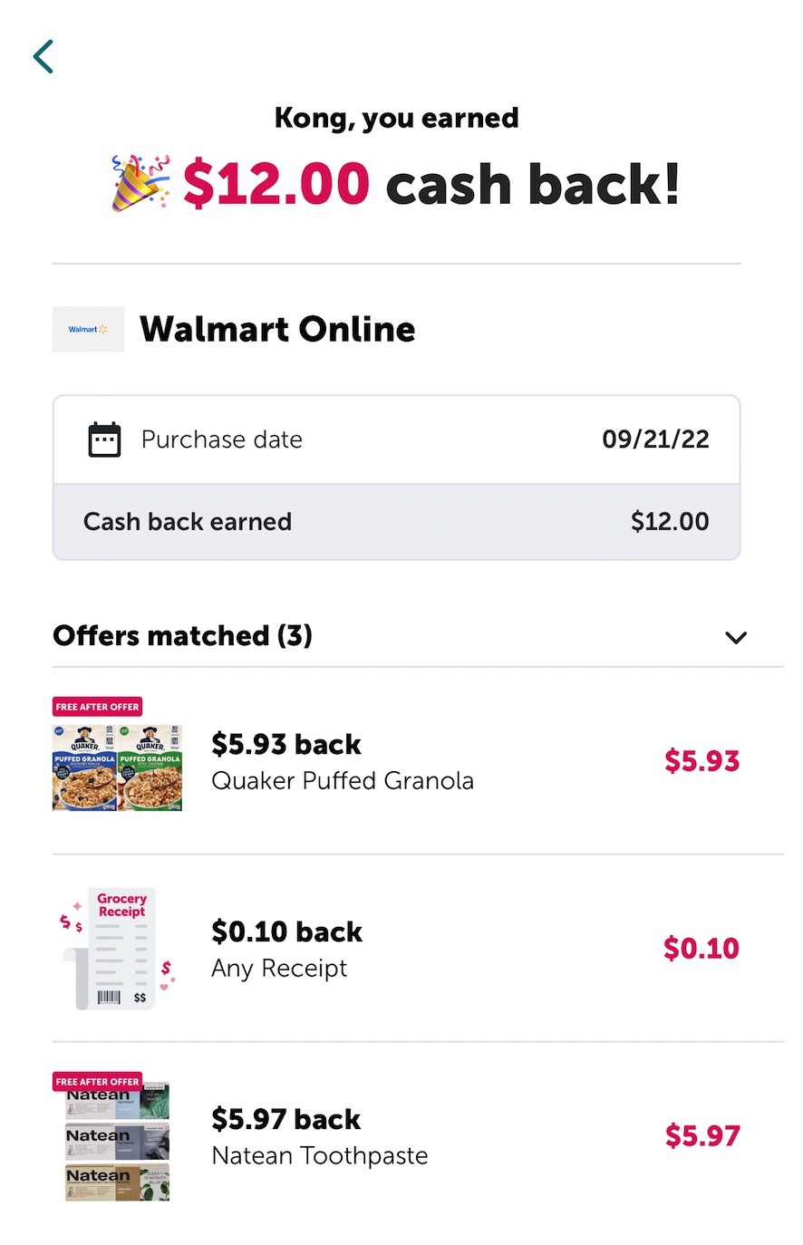Click the purchase date calendar icon
The height and width of the screenshot is (1245, 803).
pyautogui.click(x=104, y=439)
